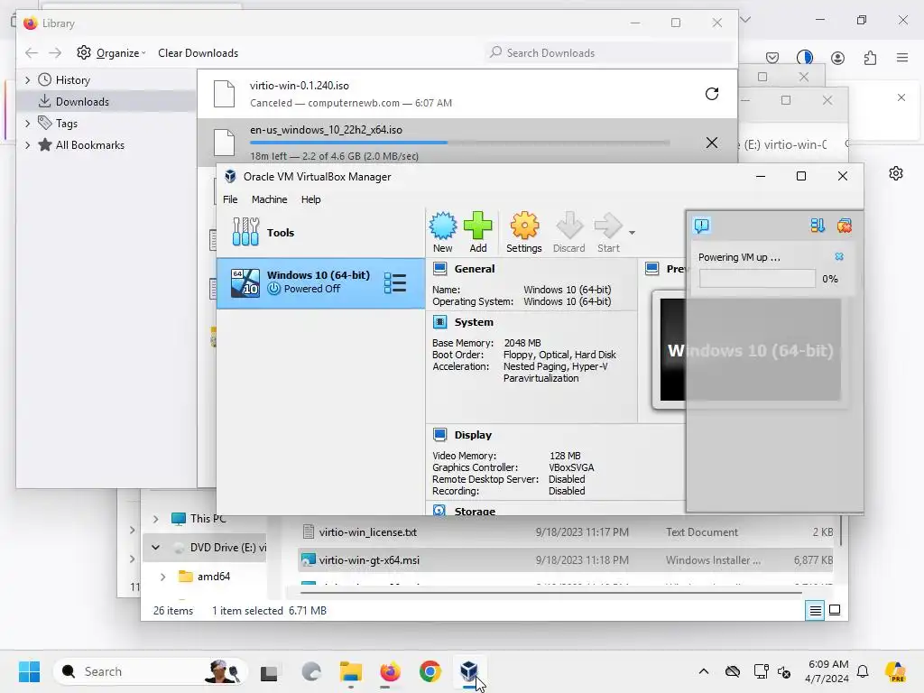This screenshot has height=693, width=924.
Task: Click the System section header
Action: coord(474,322)
